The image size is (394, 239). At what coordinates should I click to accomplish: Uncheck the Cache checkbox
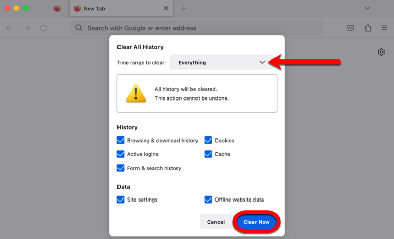pos(208,154)
